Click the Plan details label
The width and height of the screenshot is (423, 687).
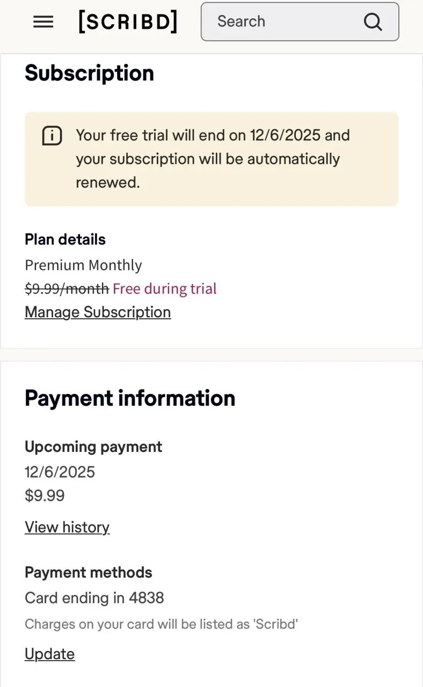65,239
